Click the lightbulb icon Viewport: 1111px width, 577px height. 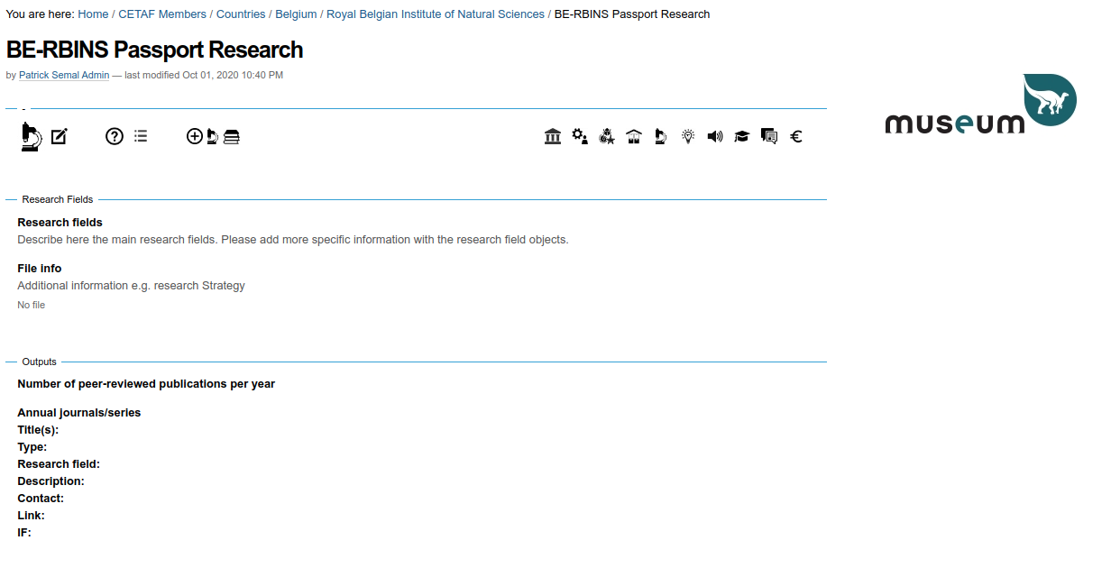click(688, 137)
